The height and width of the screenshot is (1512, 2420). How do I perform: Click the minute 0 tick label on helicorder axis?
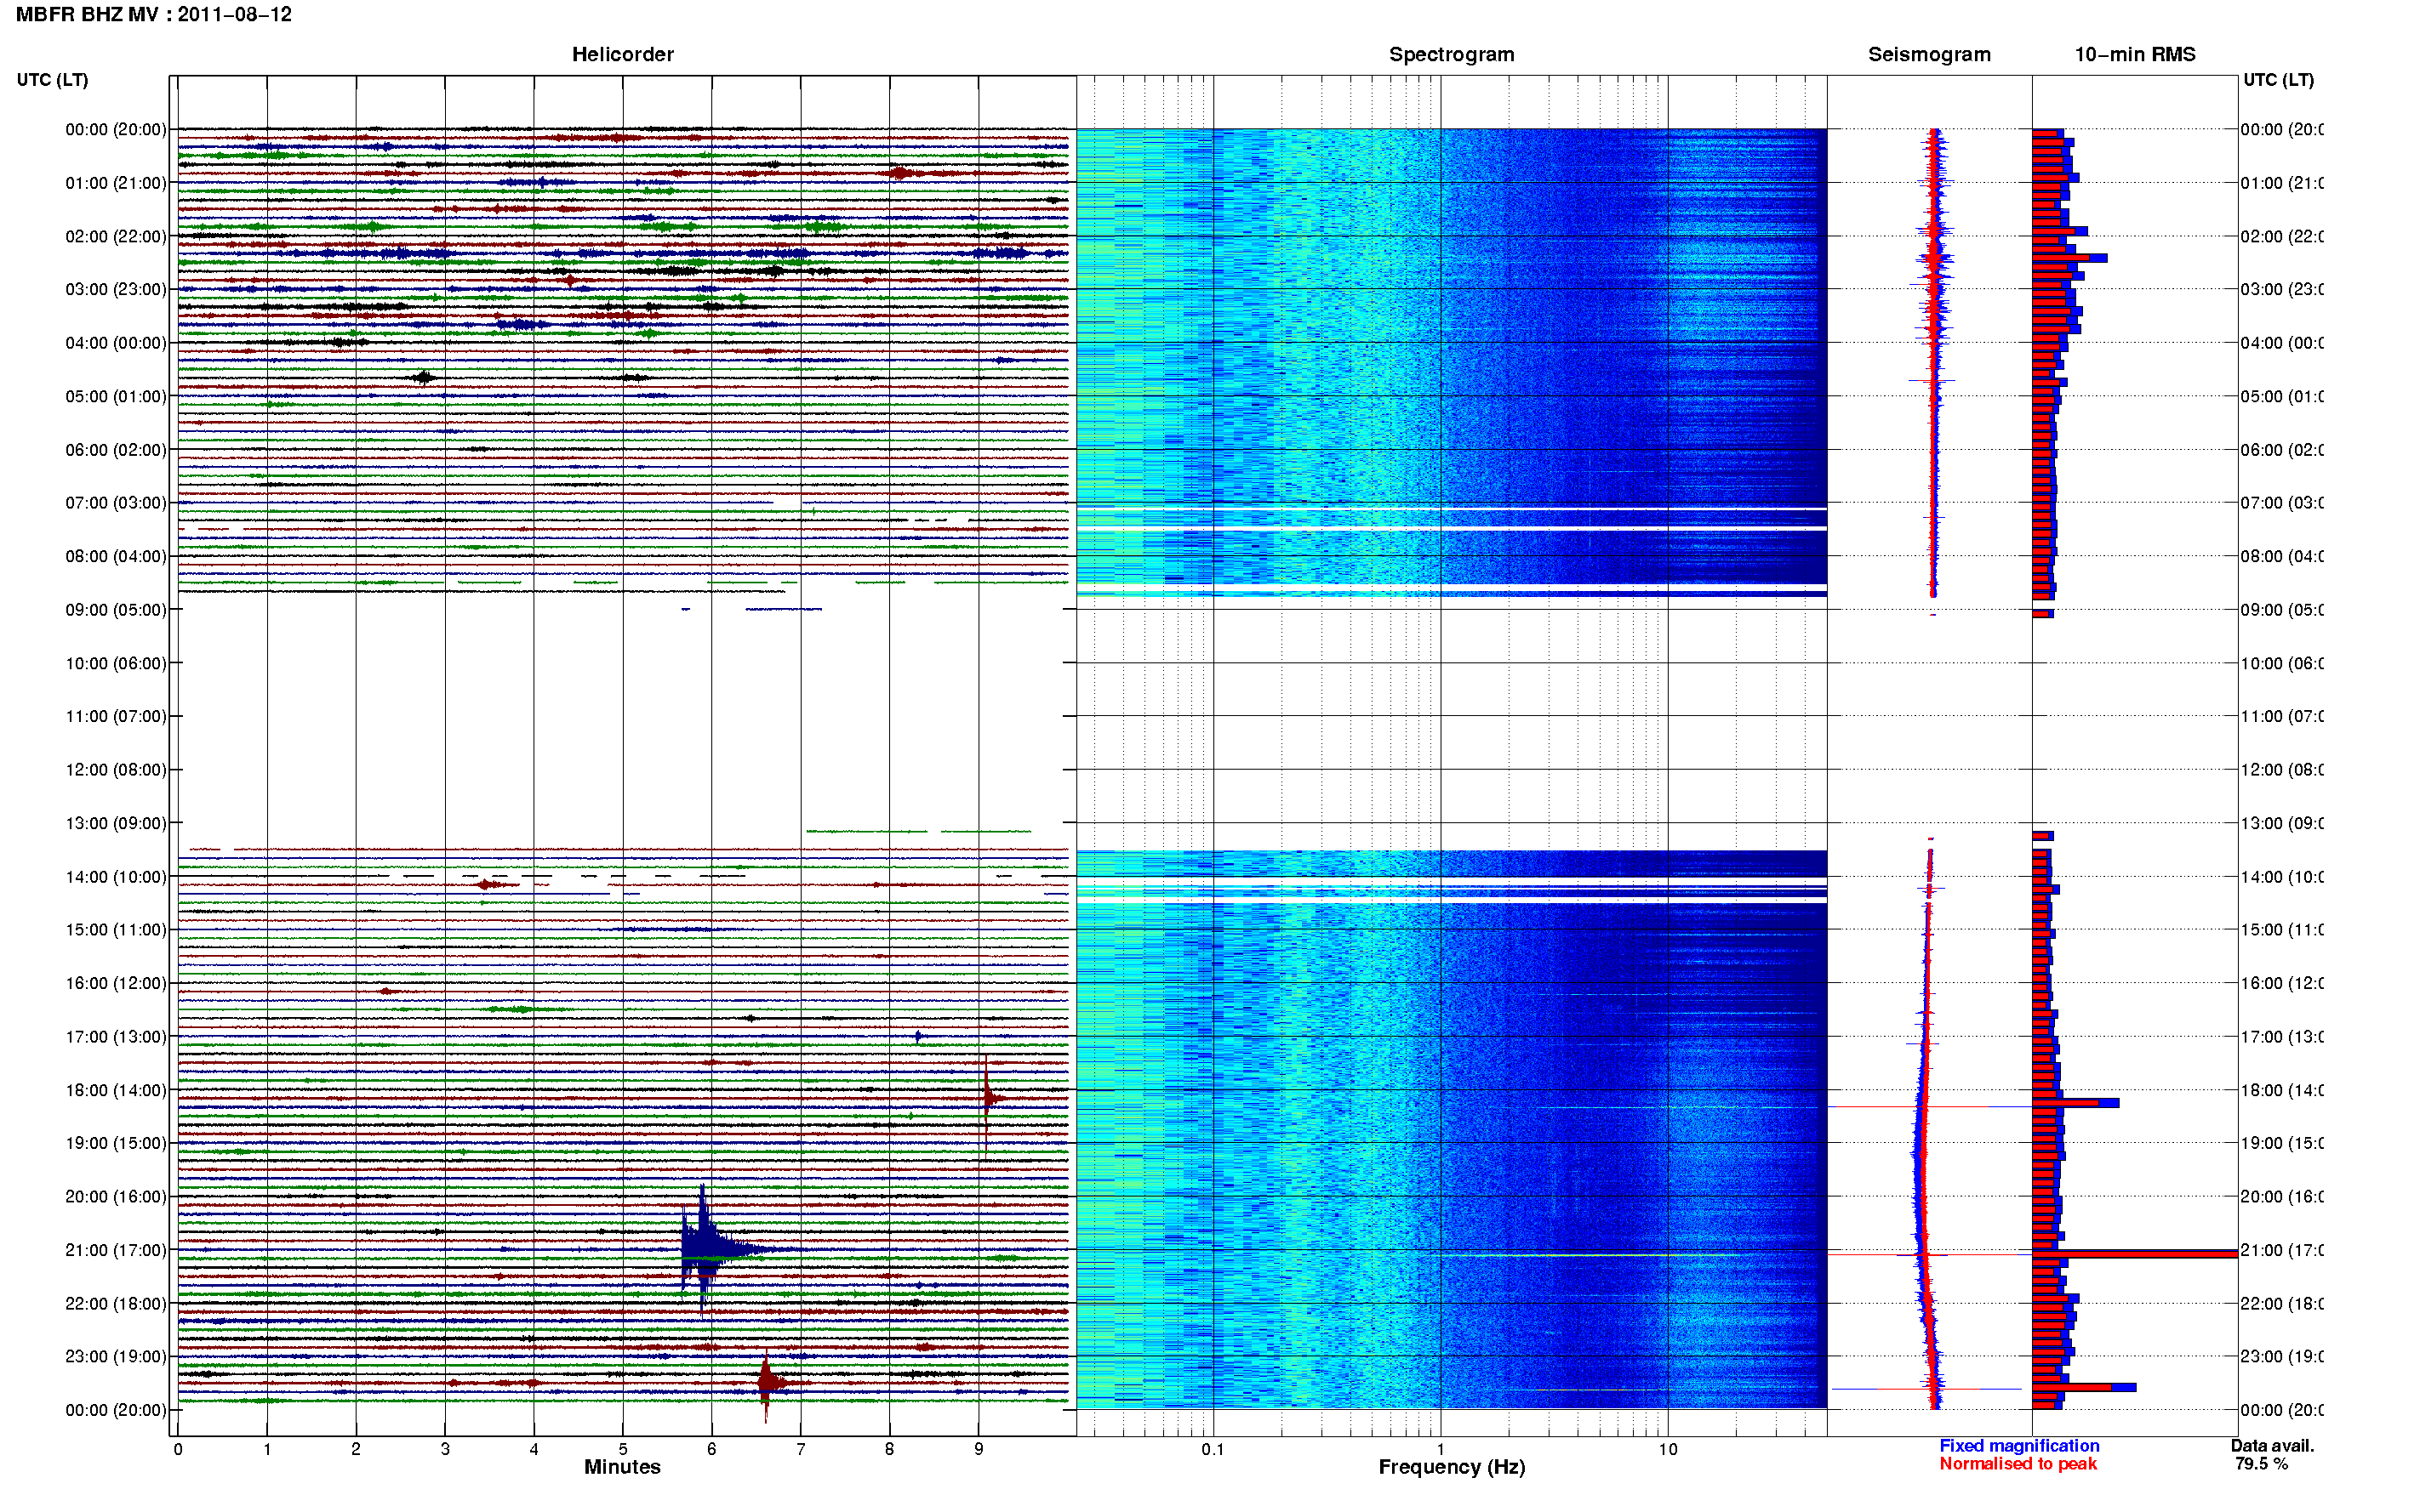178,1449
